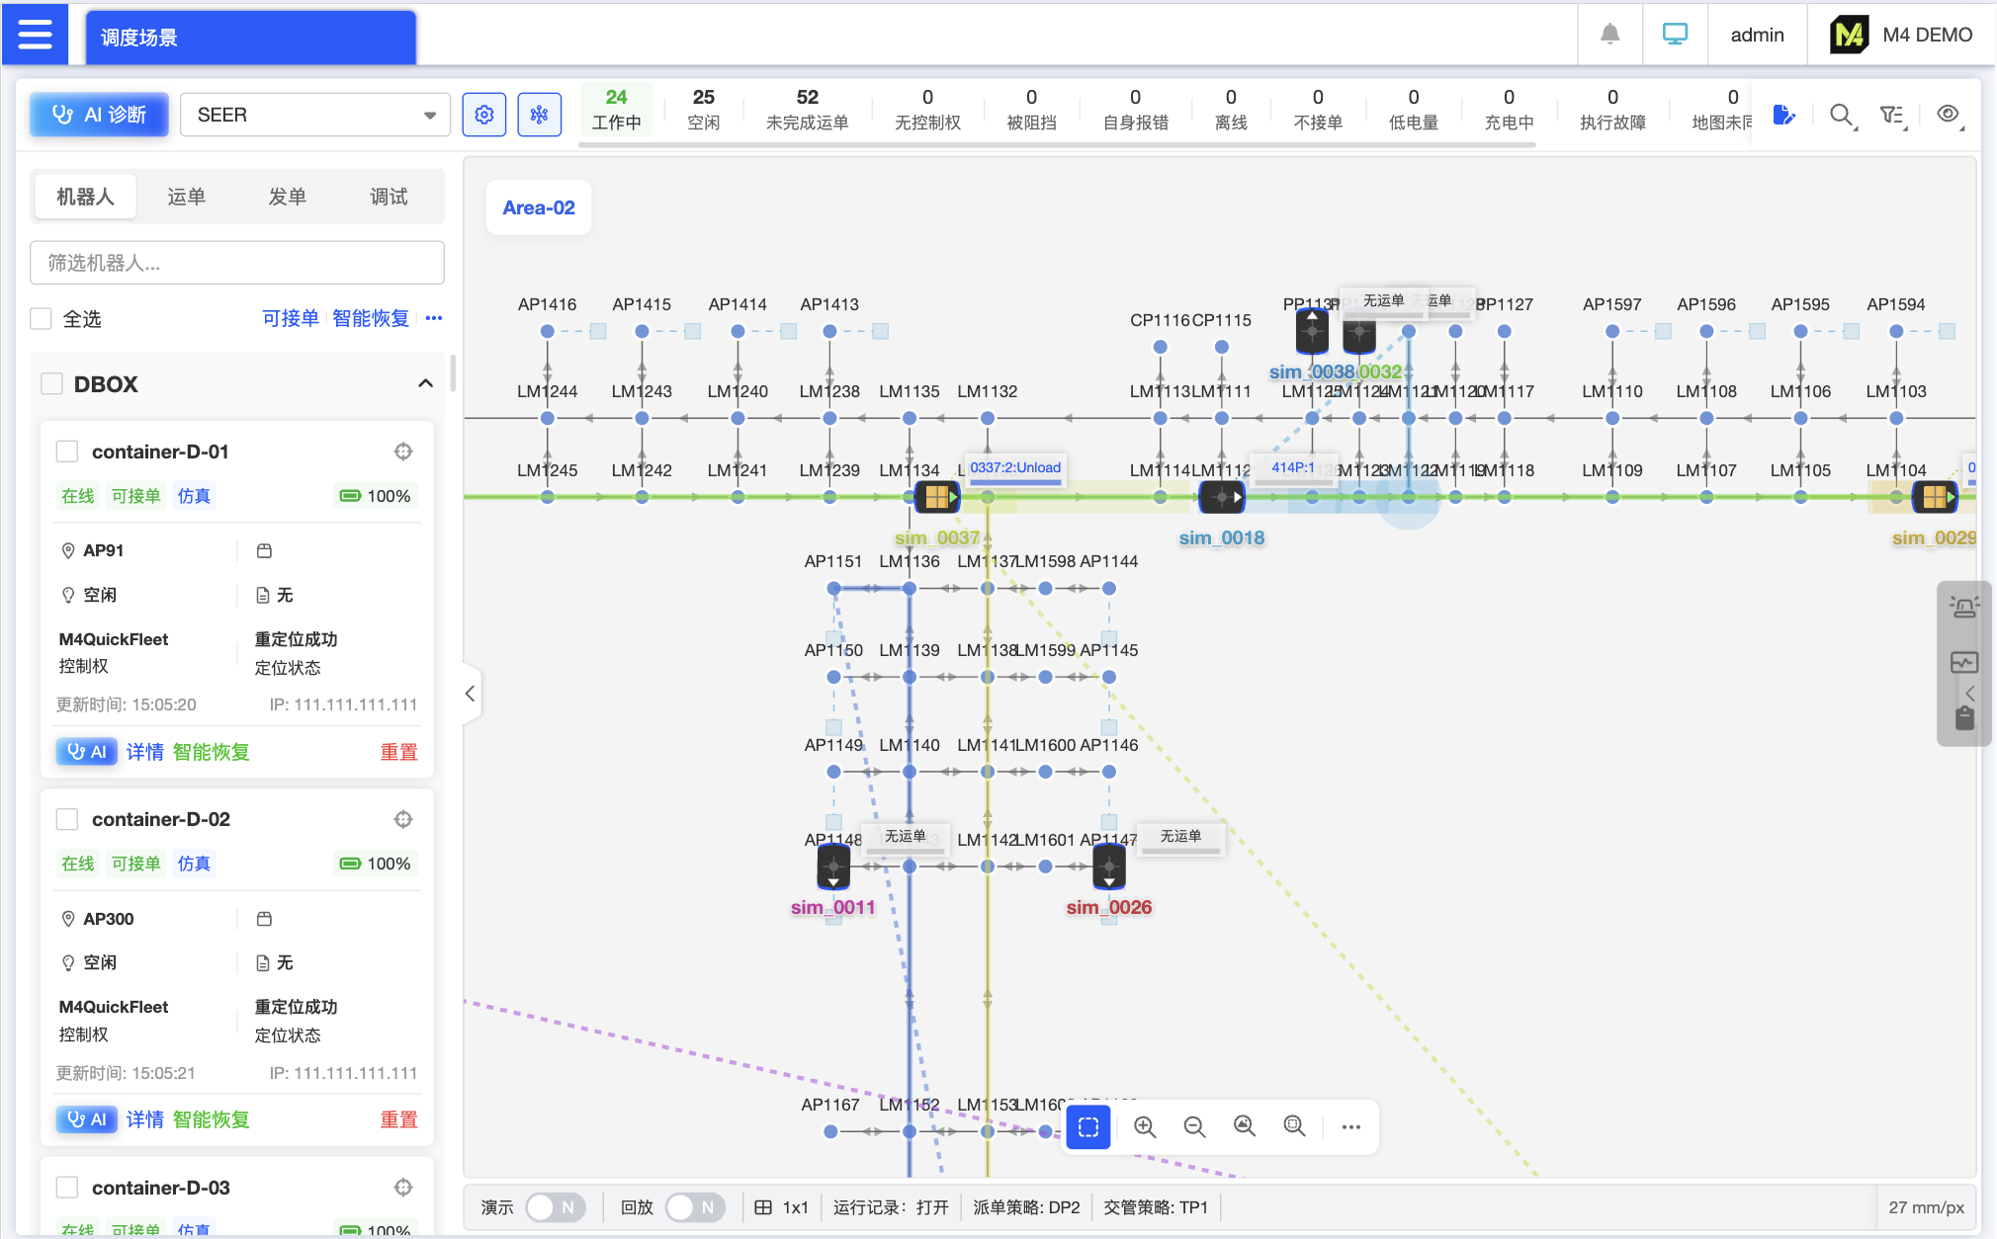
Task: Click the frame selection tool icon
Action: point(1088,1126)
